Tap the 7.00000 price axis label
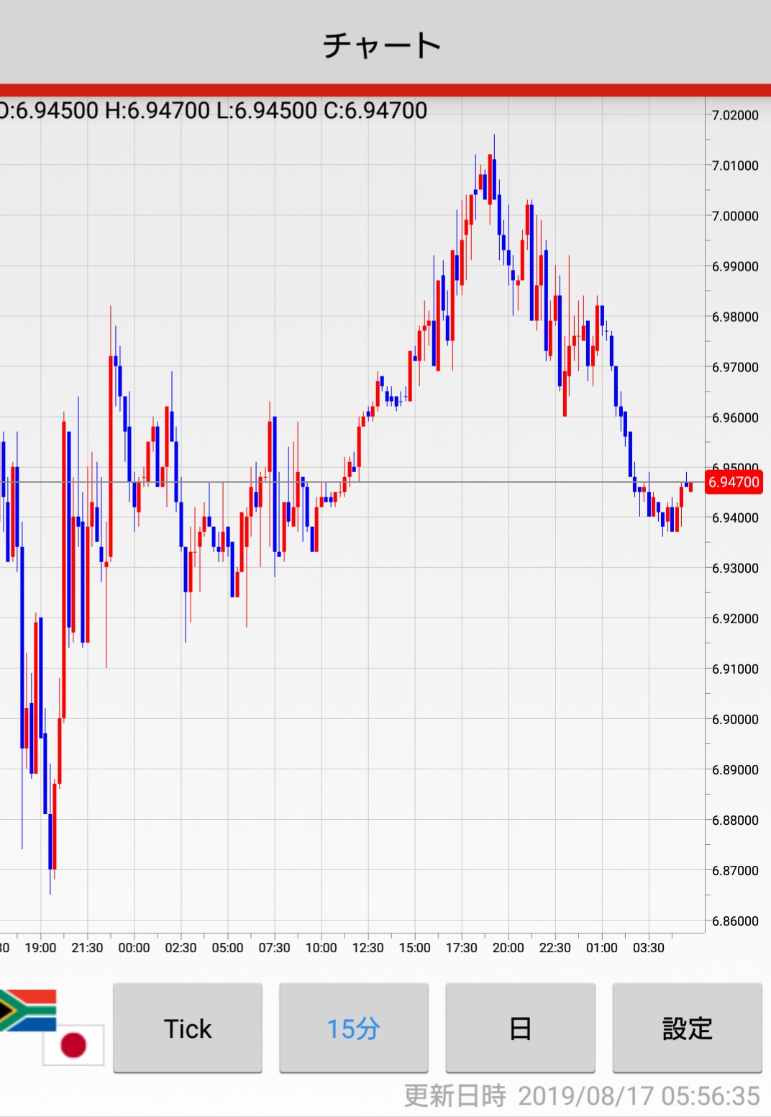Viewport: 771px width, 1117px height. [735, 216]
